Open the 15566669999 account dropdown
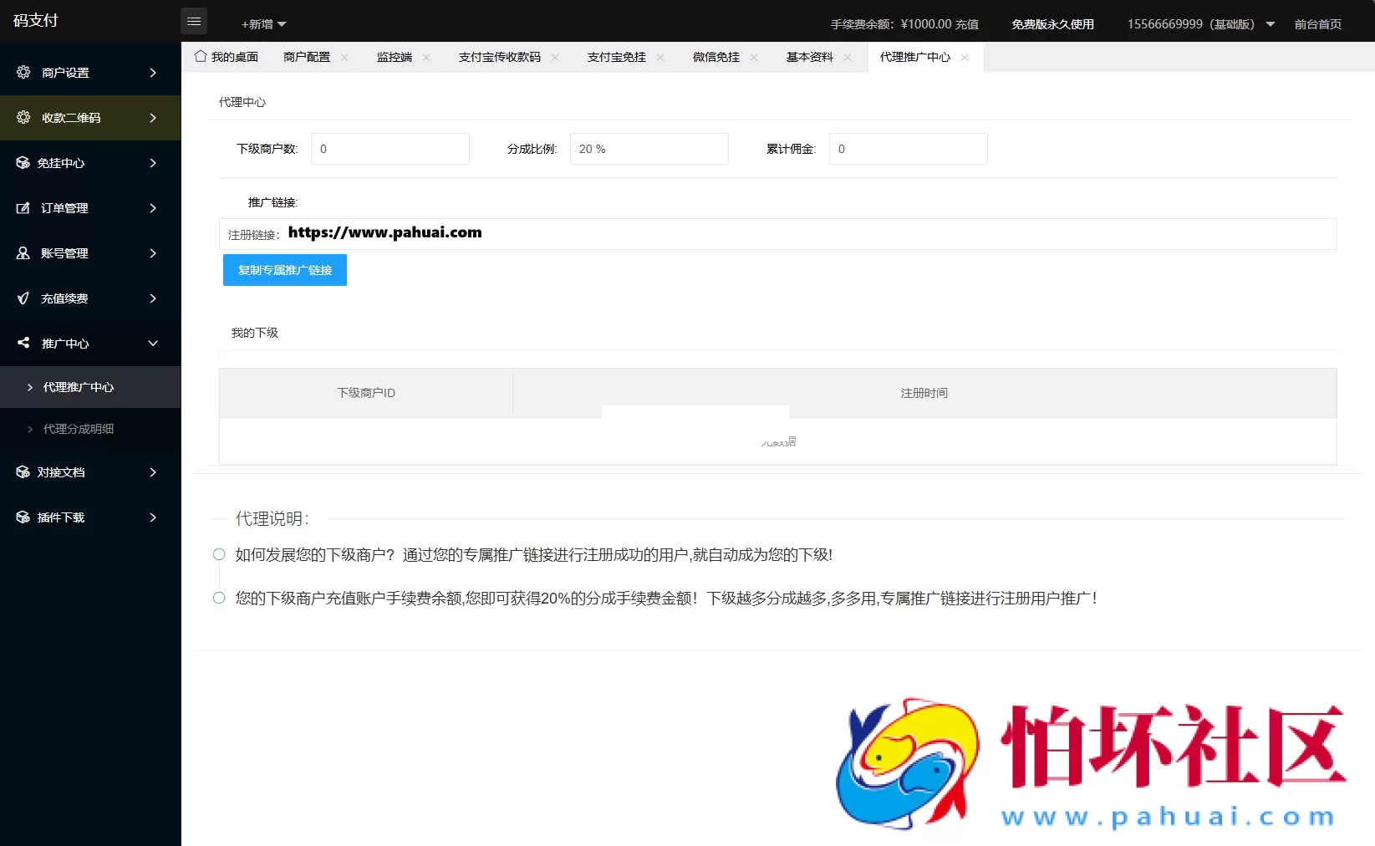The image size is (1375, 846). coord(1199,23)
